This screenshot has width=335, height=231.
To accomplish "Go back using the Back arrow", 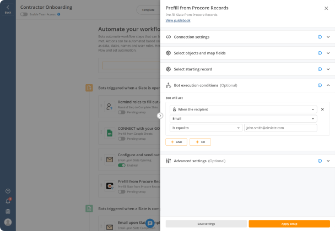I will (x=8, y=9).
